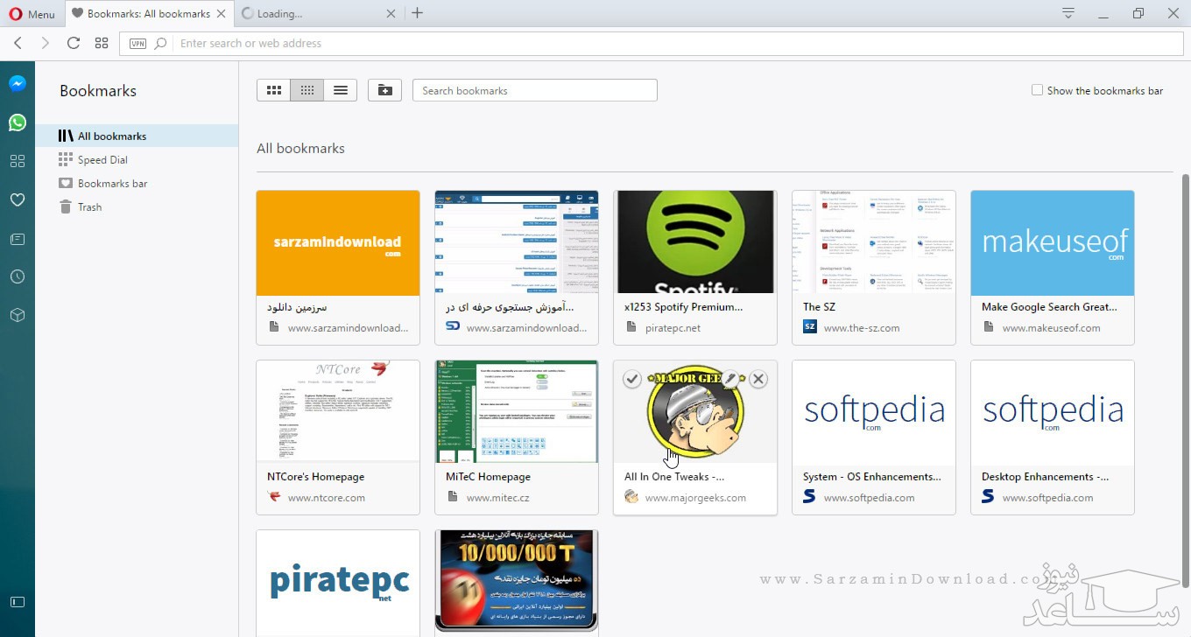Open WhatsApp in the sidebar

point(18,122)
